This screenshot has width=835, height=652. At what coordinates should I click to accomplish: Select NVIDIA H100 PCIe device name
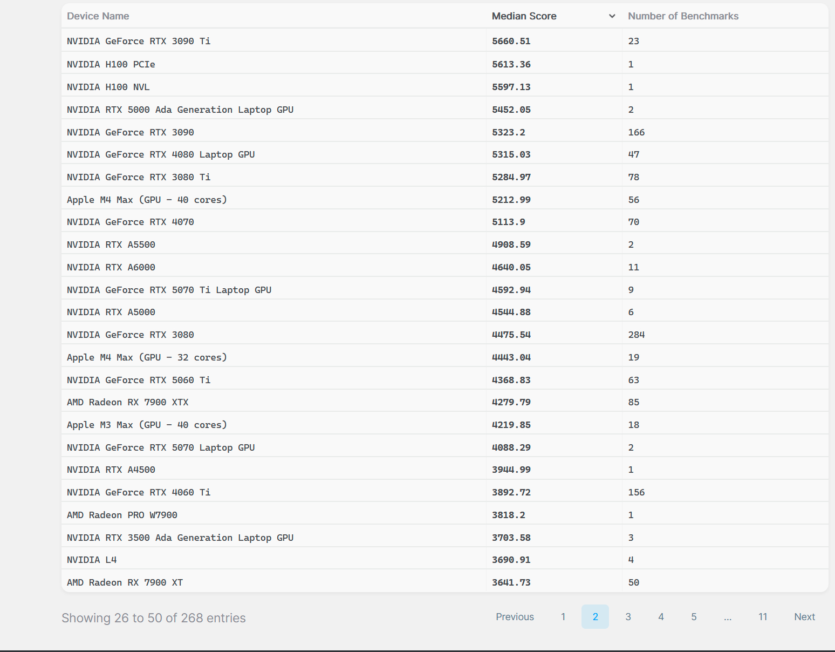(111, 64)
